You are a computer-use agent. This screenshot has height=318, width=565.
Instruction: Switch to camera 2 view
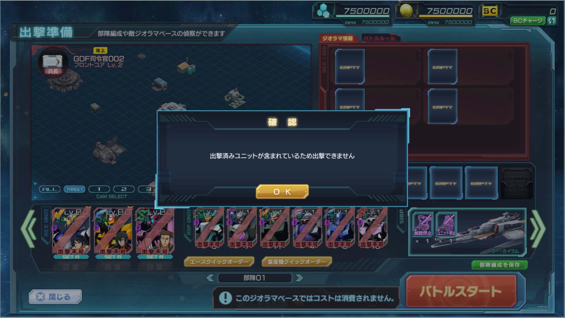click(124, 189)
